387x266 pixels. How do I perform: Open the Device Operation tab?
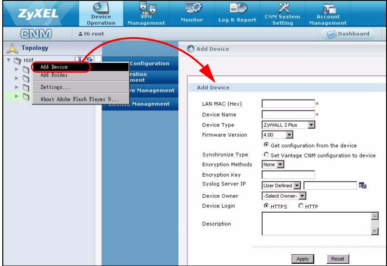pyautogui.click(x=101, y=13)
